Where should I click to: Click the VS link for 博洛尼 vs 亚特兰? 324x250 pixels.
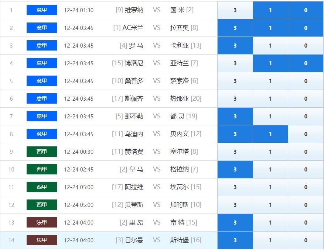coord(157,63)
